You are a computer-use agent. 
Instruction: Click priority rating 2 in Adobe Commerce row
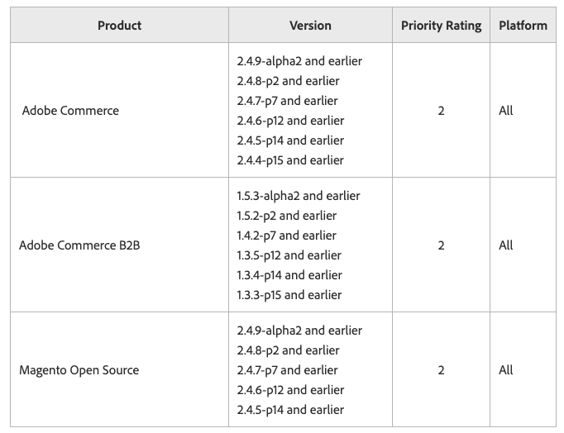[441, 111]
